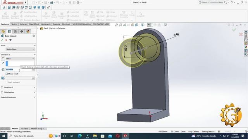
Task: Accept Boss-Extrude with green check
Action: (x=2, y=40)
